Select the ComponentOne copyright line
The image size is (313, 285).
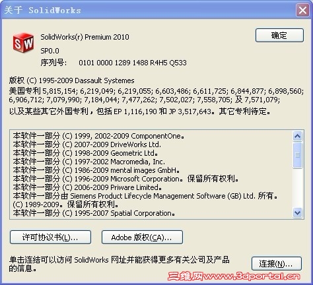click(98, 136)
